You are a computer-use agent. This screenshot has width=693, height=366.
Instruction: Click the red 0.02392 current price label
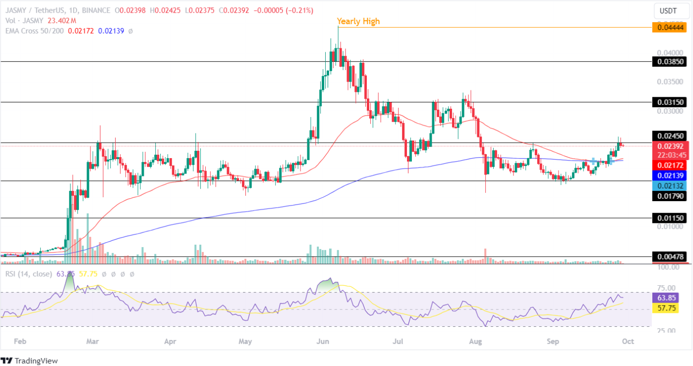click(x=670, y=146)
